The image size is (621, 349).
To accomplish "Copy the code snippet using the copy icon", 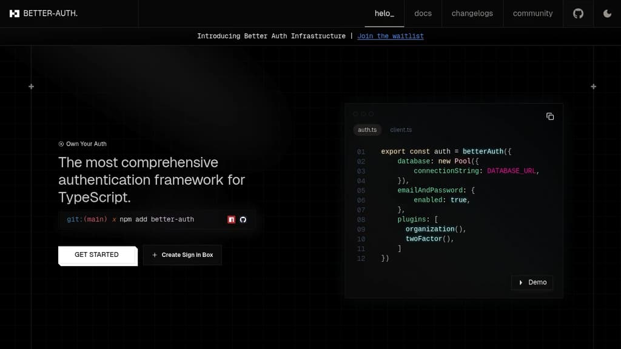I will tap(550, 116).
